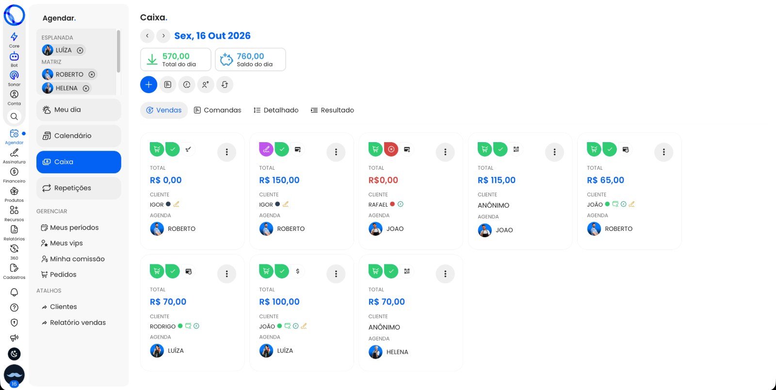The image size is (776, 390).
Task: Open the megaphone announcements icon
Action: pos(14,338)
